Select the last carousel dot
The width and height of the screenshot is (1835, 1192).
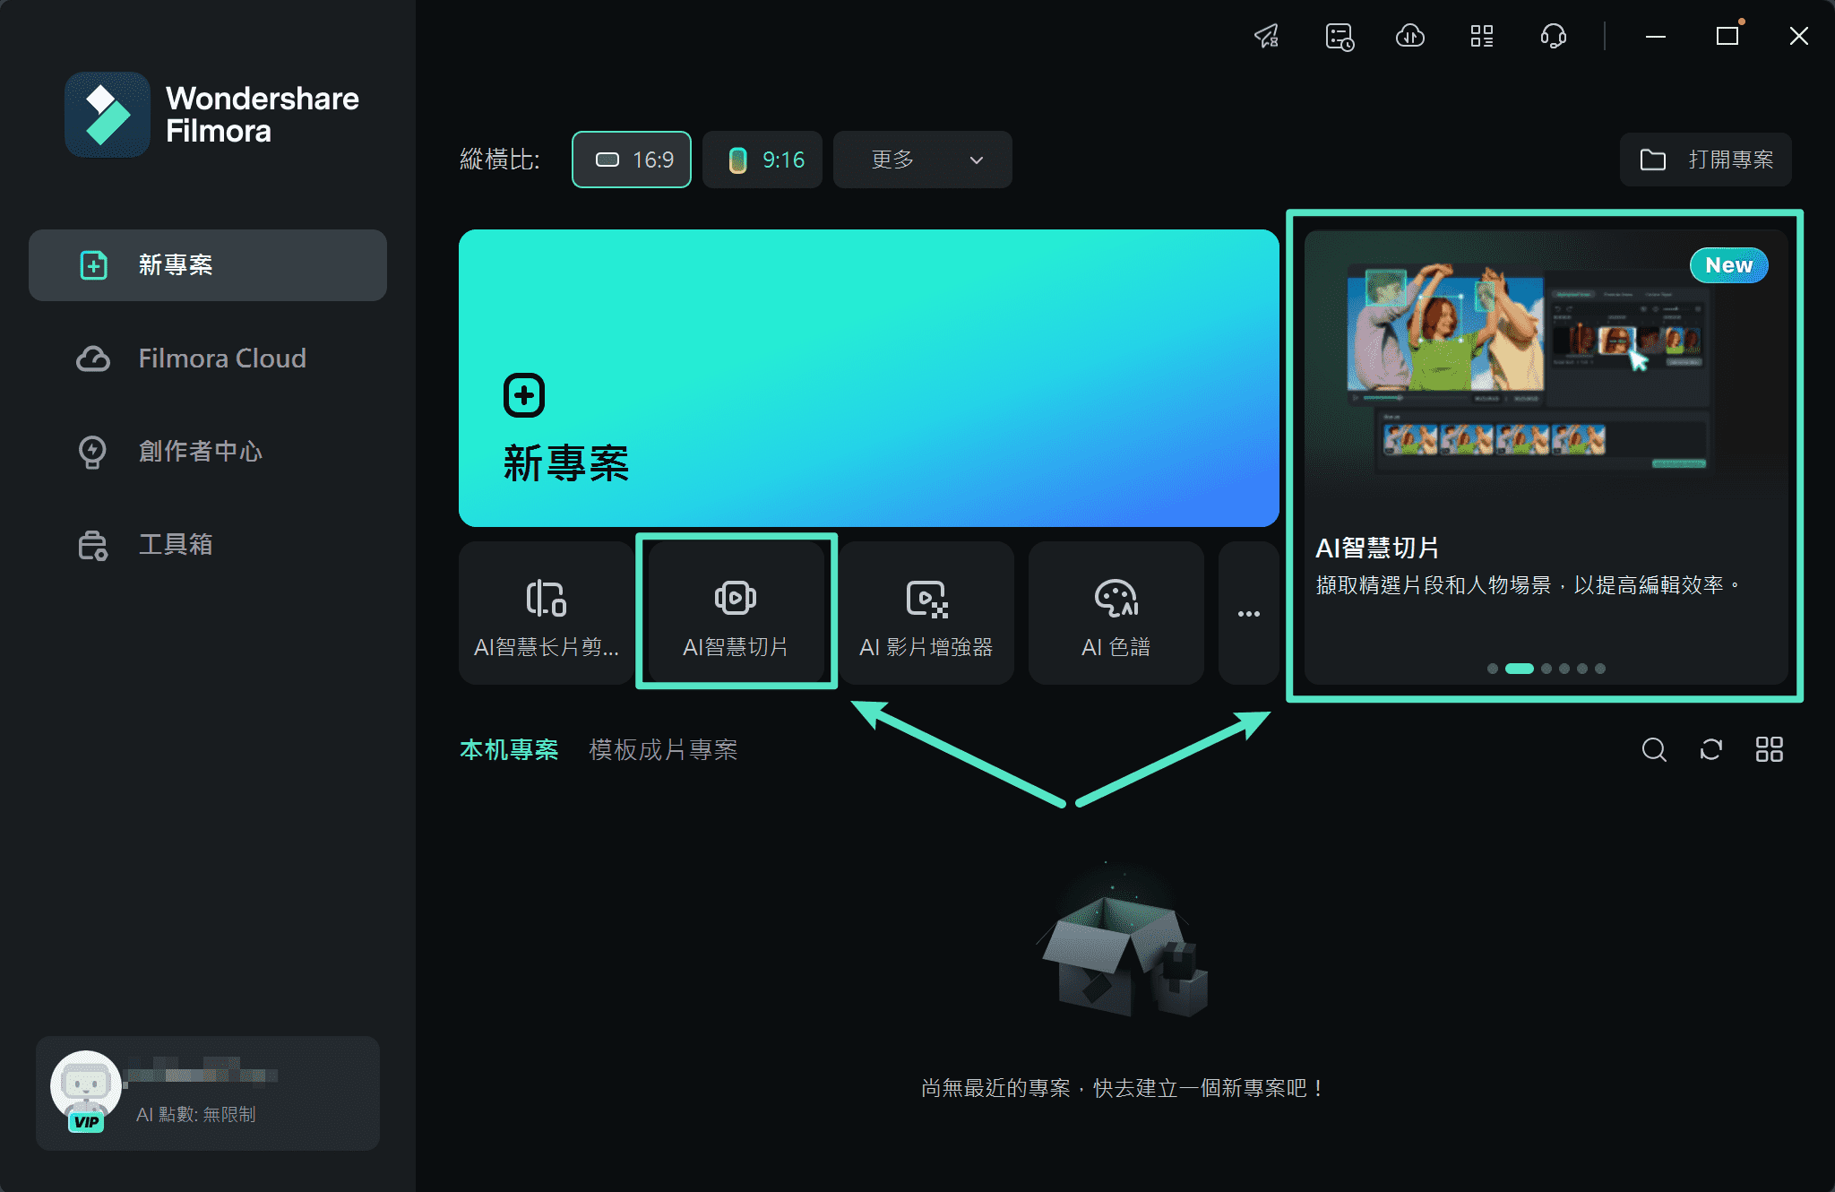1600,669
